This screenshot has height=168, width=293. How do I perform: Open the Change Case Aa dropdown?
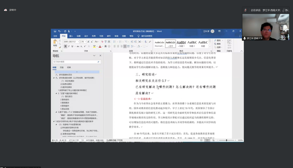96,42
